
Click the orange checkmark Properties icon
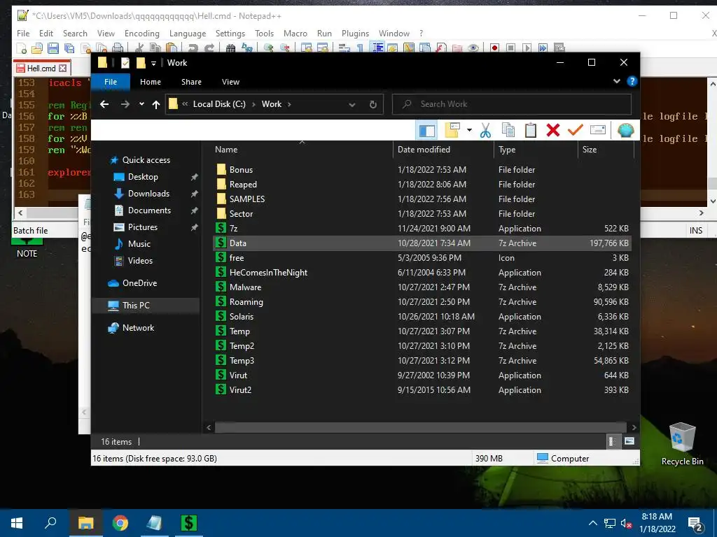click(576, 130)
